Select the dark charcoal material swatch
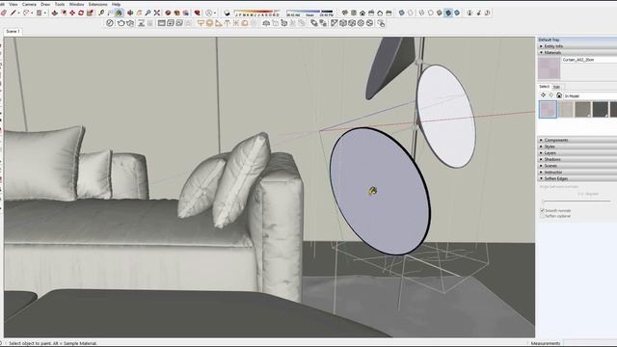The image size is (617, 347). tap(600, 109)
